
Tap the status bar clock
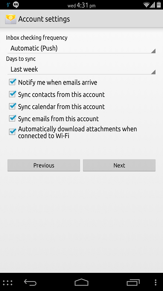[x=81, y=5]
